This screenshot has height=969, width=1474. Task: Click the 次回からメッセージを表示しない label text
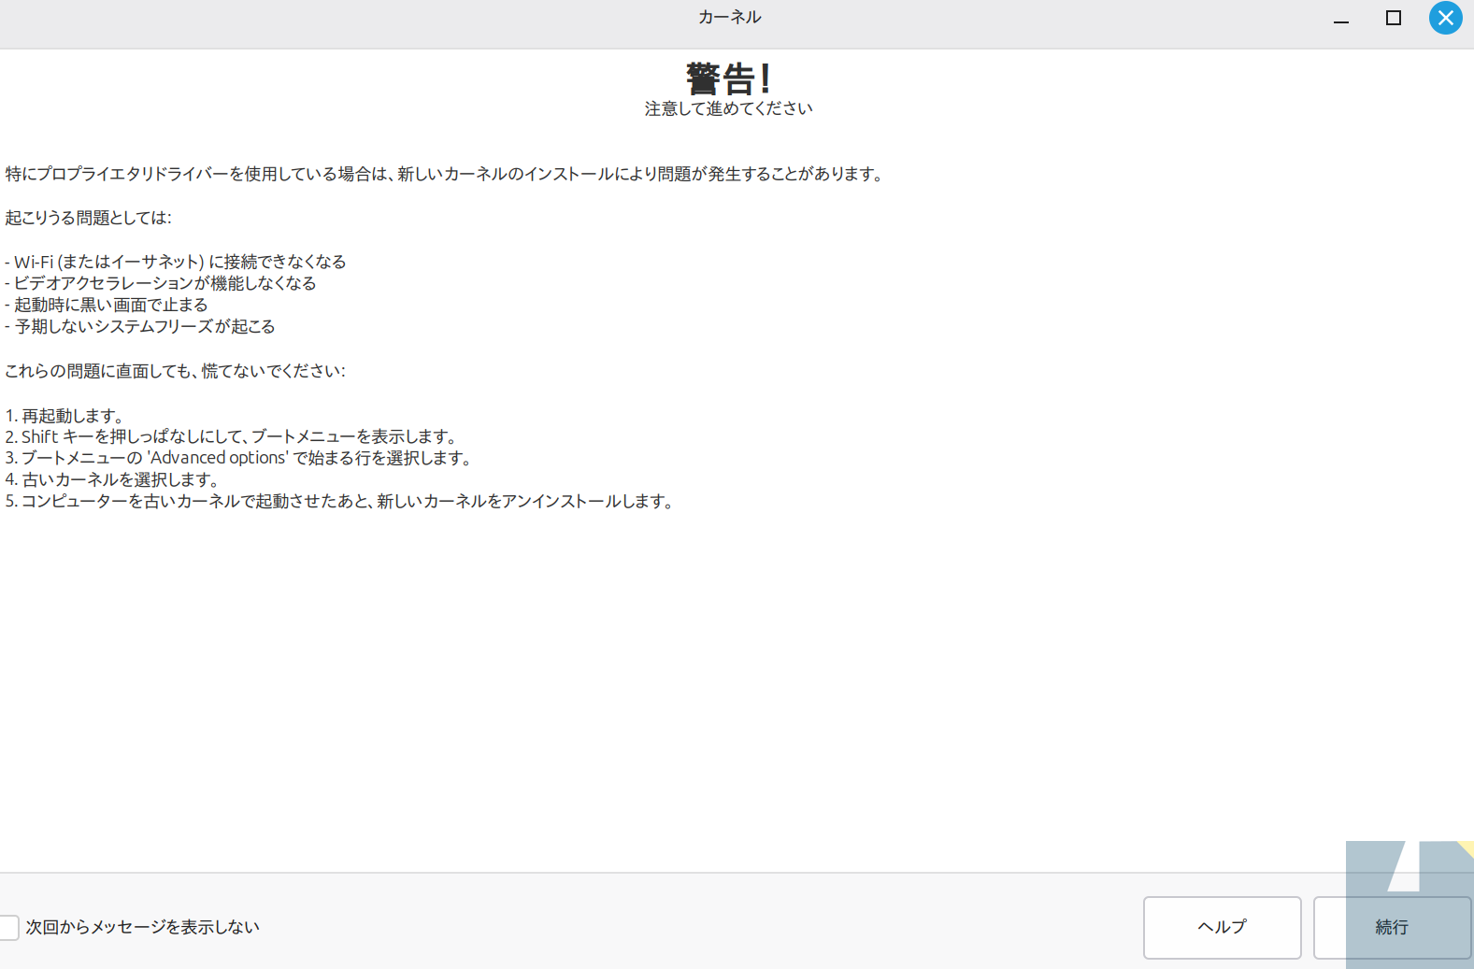click(143, 927)
